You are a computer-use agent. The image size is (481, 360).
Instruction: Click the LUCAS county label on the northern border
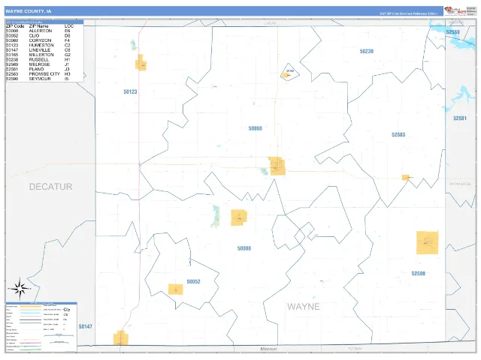click(271, 23)
